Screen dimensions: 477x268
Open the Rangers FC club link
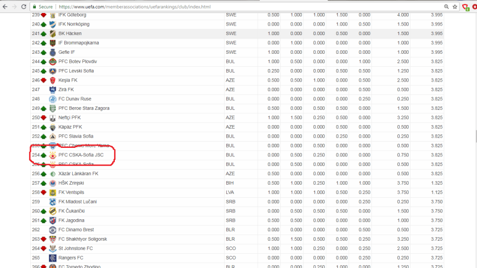72,257
